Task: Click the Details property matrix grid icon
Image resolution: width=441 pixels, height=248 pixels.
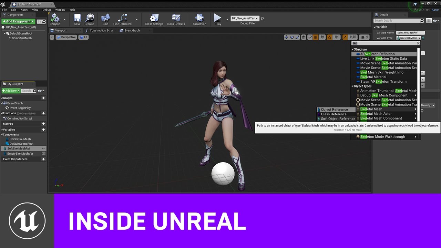Action: pos(429,21)
